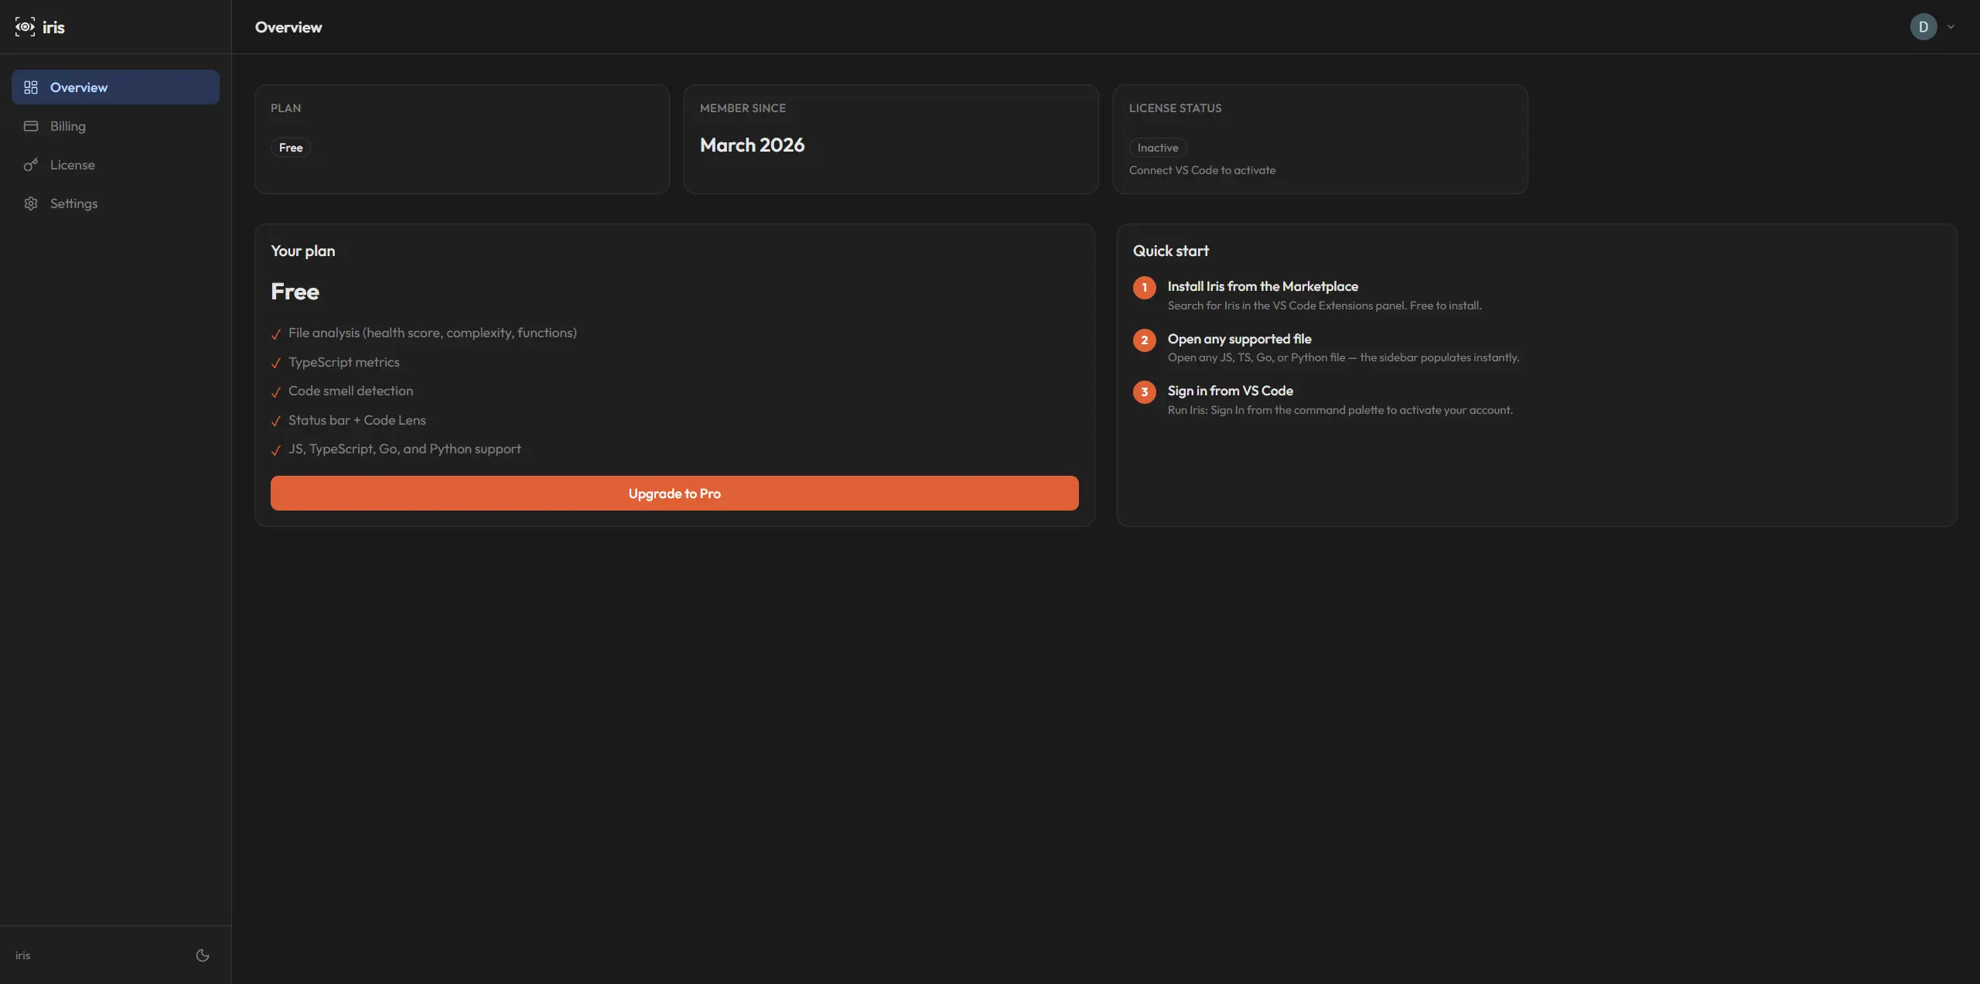Screen dimensions: 1980x984
Task: Click the iris eyeball logo icon
Action: tap(24, 26)
